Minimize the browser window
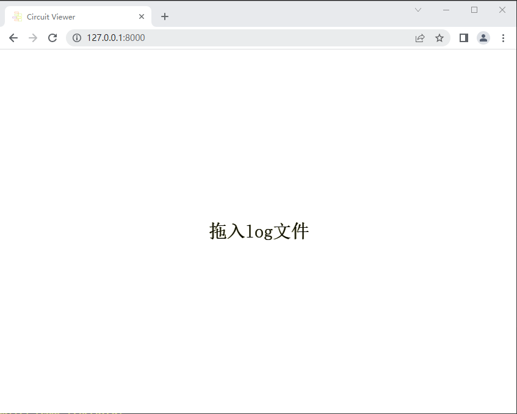This screenshot has height=414, width=517. 446,10
